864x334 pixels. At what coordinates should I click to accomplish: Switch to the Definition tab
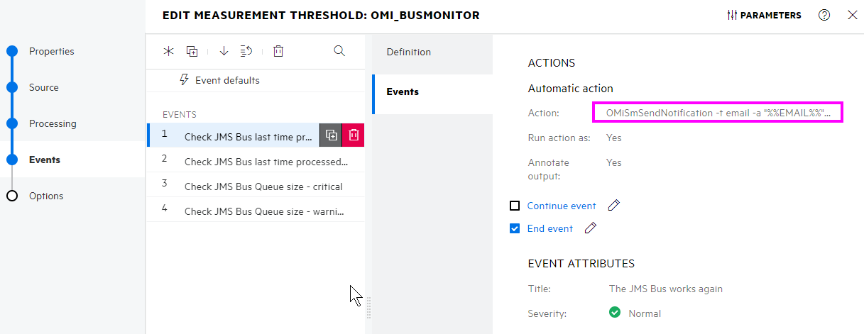408,52
